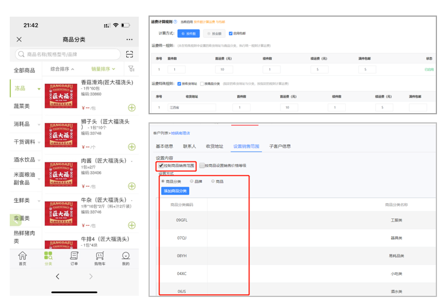Select the 商品分类 radio button
Image resolution: width=445 pixels, height=305 pixels.
click(163, 181)
